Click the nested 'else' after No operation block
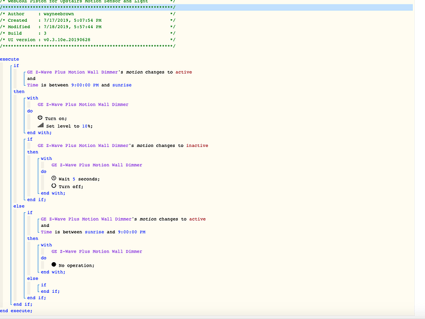 pos(33,278)
